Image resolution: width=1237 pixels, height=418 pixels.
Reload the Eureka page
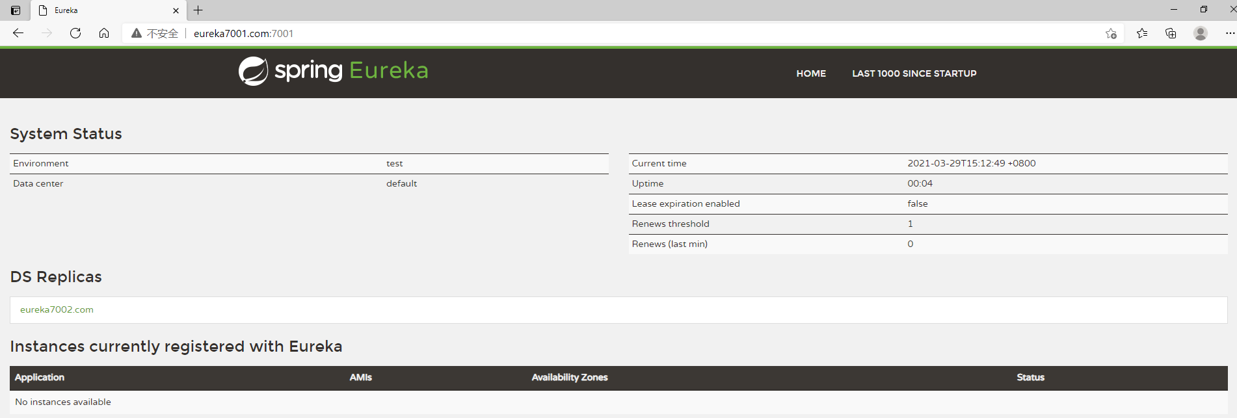[x=75, y=33]
